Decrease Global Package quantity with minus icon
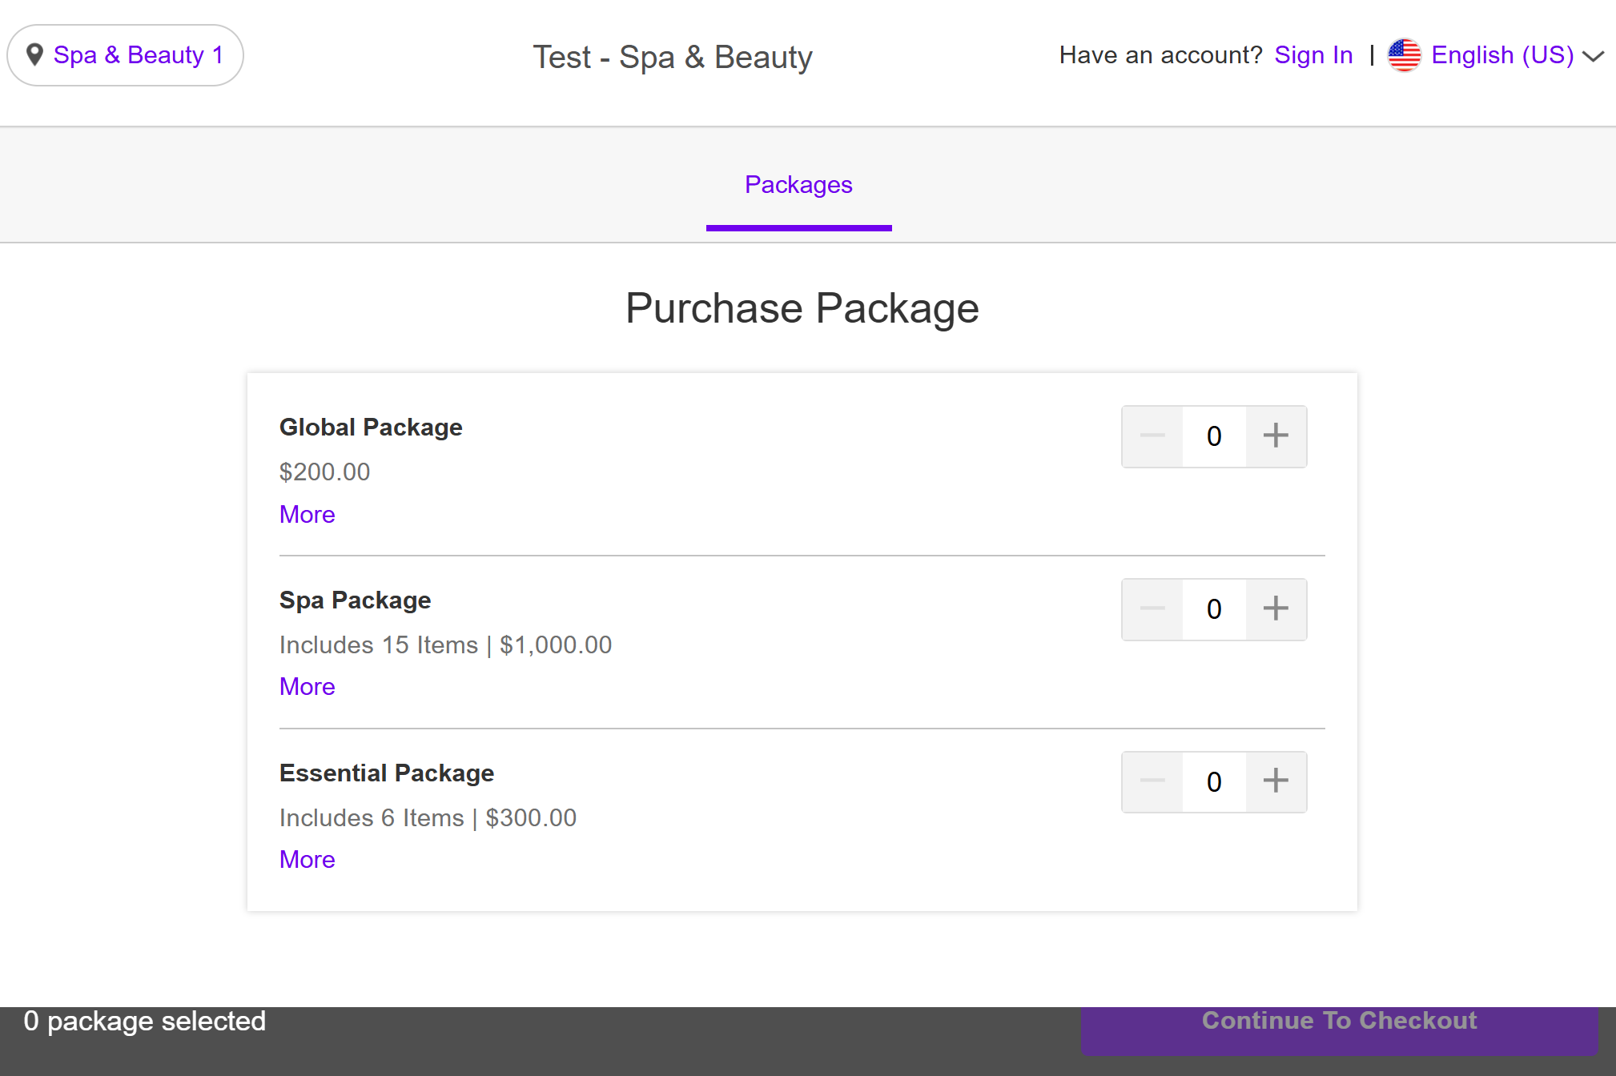 pyautogui.click(x=1152, y=436)
